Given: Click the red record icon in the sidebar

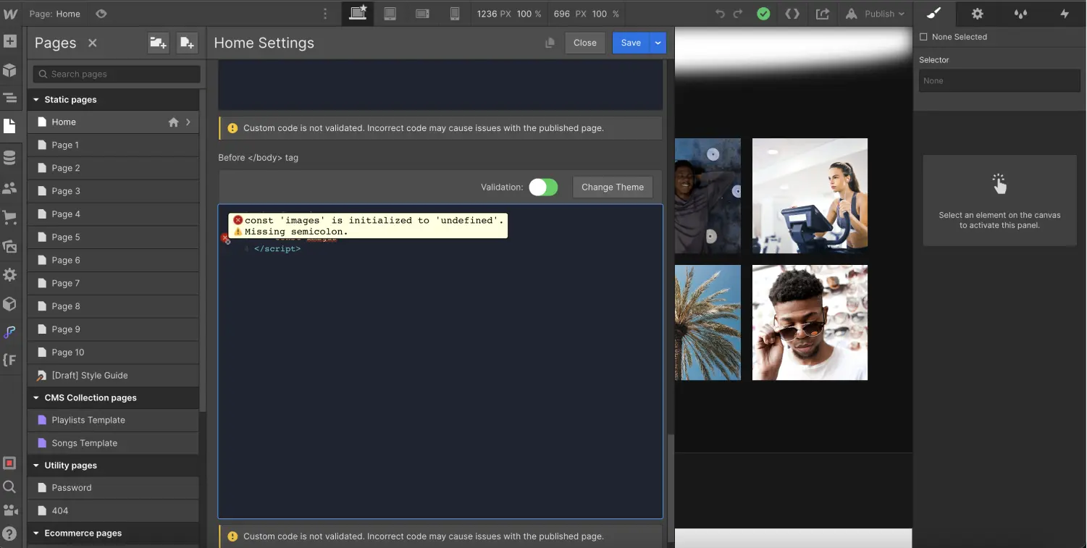Looking at the screenshot, I should pyautogui.click(x=10, y=463).
